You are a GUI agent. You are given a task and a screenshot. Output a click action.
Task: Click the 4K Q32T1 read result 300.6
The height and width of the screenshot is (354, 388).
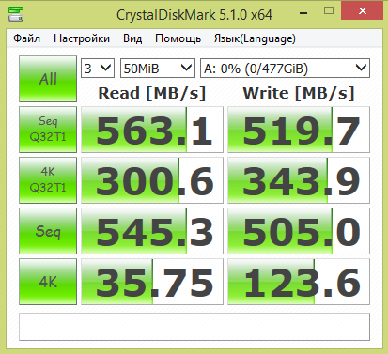[152, 180]
